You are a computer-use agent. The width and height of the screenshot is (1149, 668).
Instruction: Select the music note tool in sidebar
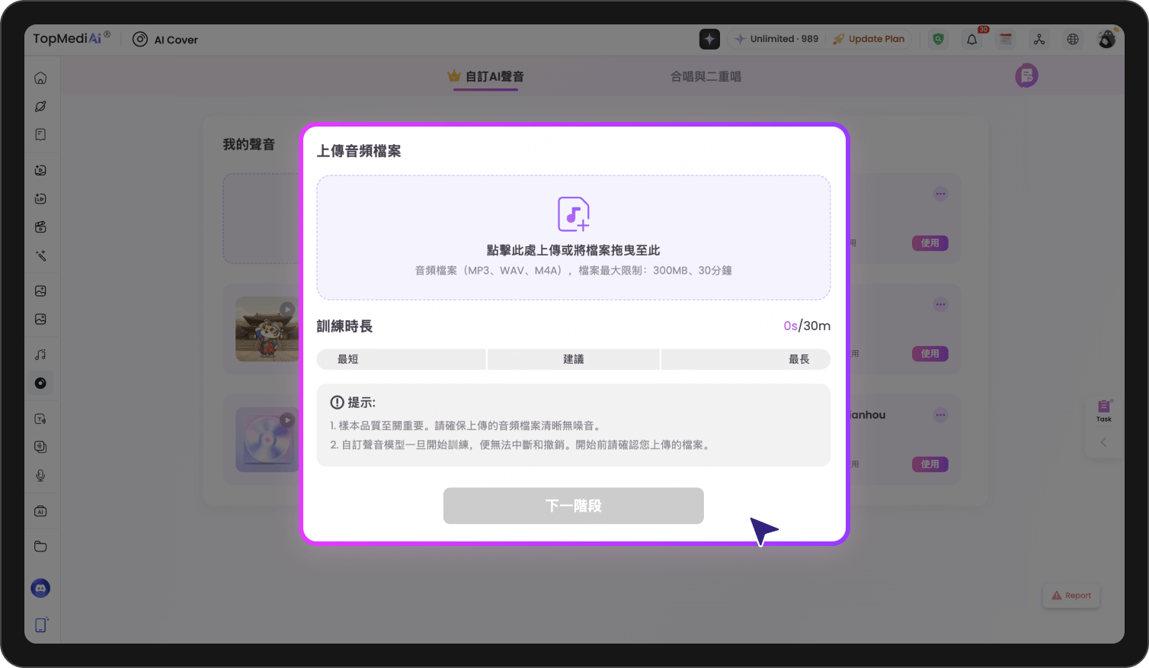tap(40, 353)
